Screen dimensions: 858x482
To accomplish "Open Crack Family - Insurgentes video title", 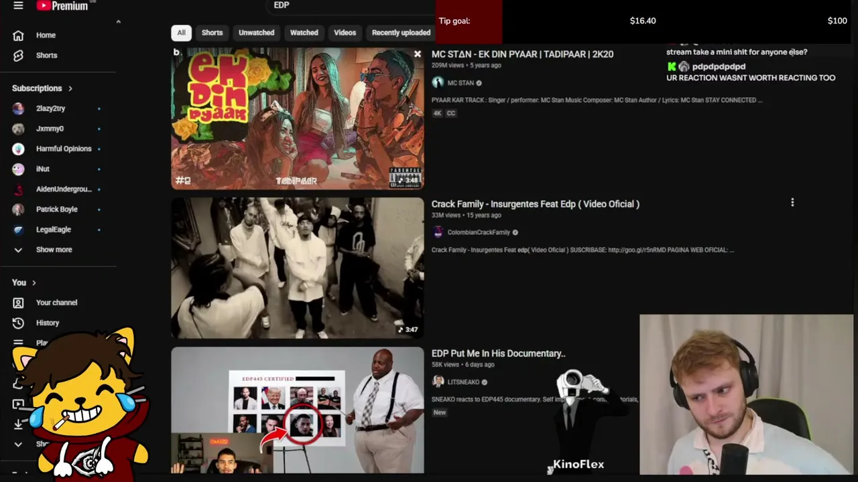I will [x=536, y=204].
